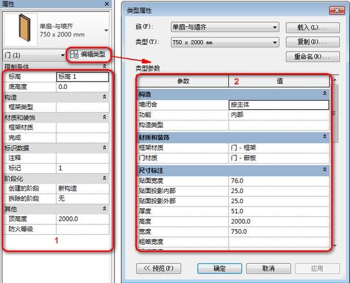Image resolution: width=350 pixels, height=283 pixels.
Task: Select the 顶高度 value 2000.0
Action: 83,219
